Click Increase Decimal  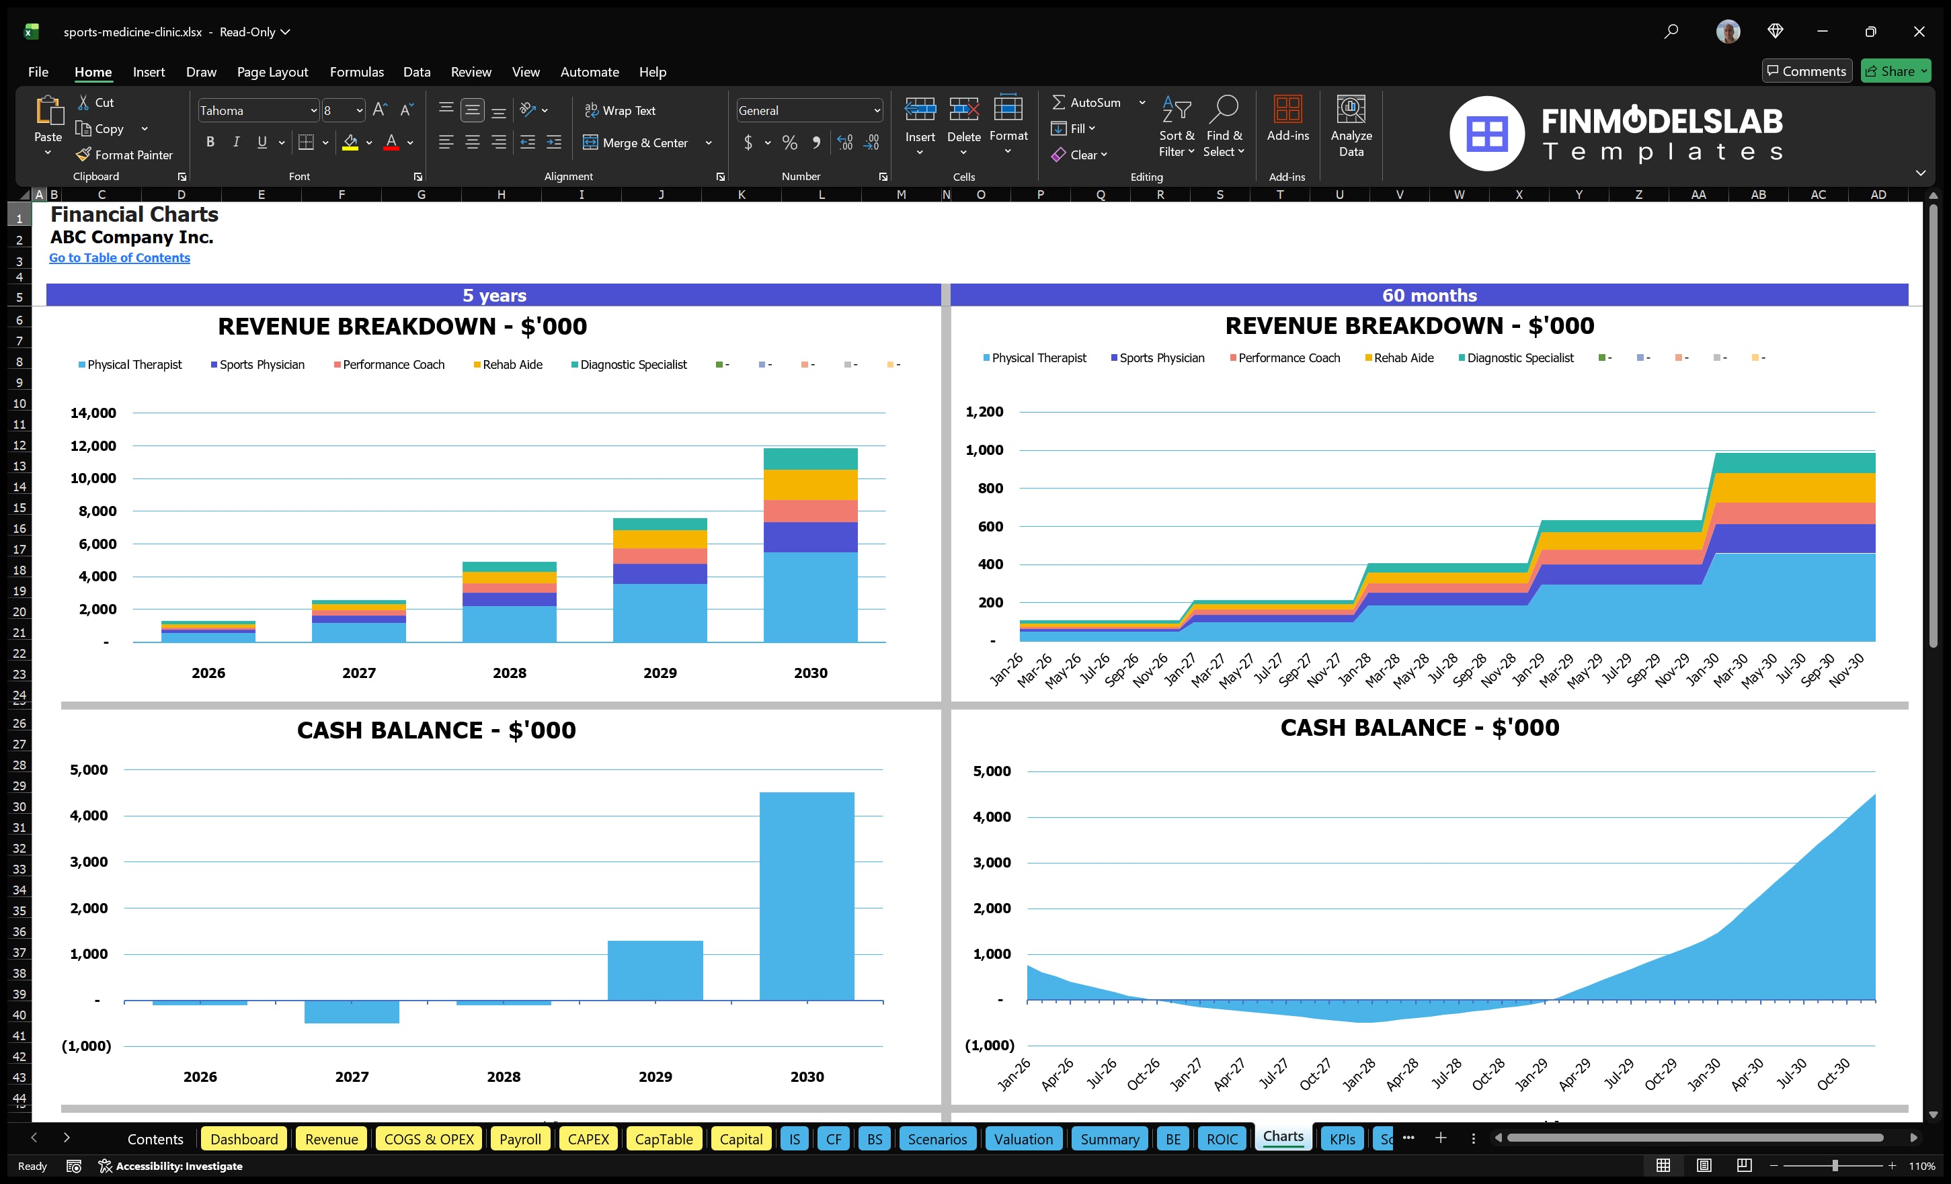coord(844,143)
